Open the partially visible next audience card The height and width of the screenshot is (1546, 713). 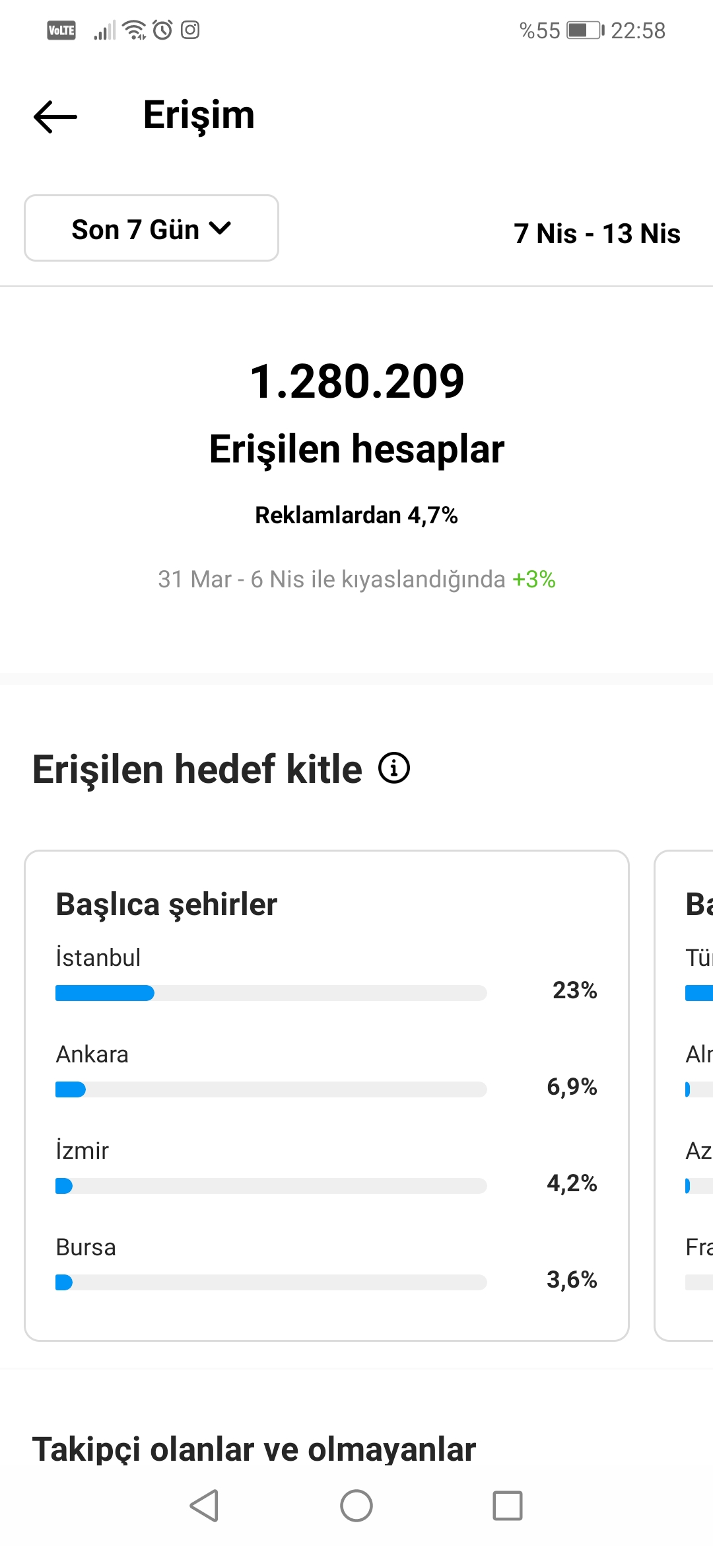(684, 1095)
